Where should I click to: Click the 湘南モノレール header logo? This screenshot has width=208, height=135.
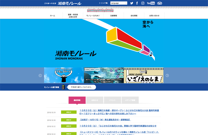coord(69,3)
